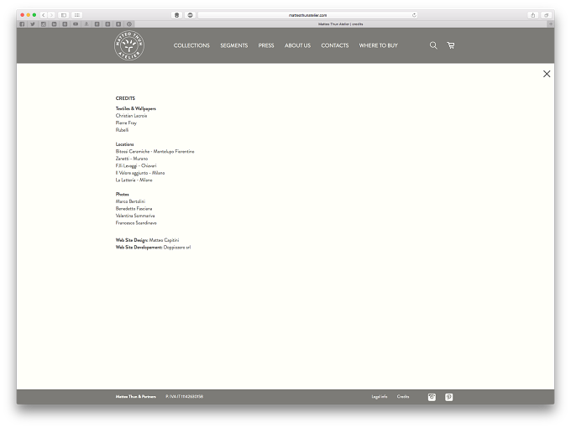This screenshot has width=571, height=428.
Task: Click the Safari address bar
Action: 307,15
